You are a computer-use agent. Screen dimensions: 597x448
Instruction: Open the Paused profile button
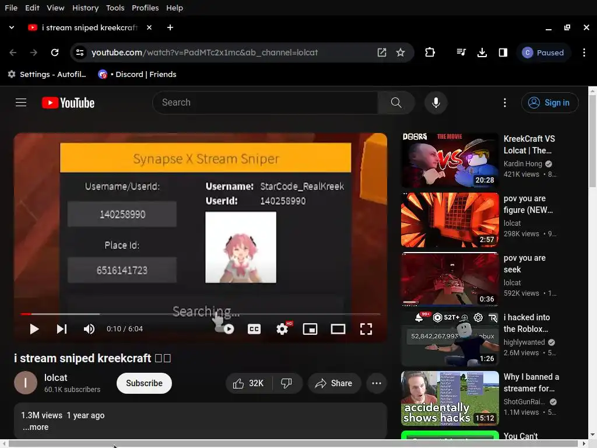pos(543,52)
